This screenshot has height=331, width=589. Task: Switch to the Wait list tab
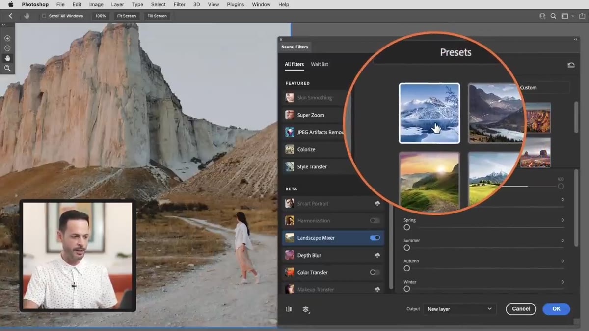click(320, 64)
